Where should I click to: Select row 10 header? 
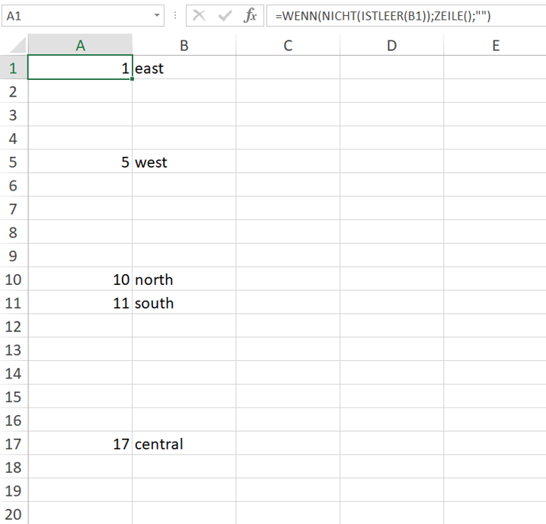tap(14, 279)
